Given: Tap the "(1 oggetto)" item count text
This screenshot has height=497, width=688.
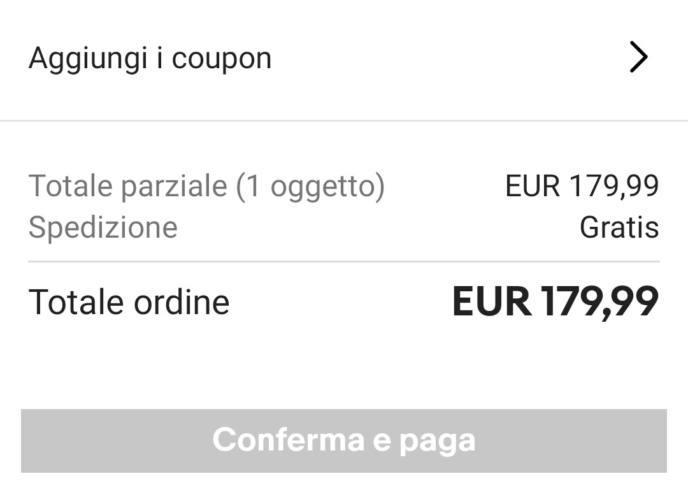Looking at the screenshot, I should click(x=310, y=186).
